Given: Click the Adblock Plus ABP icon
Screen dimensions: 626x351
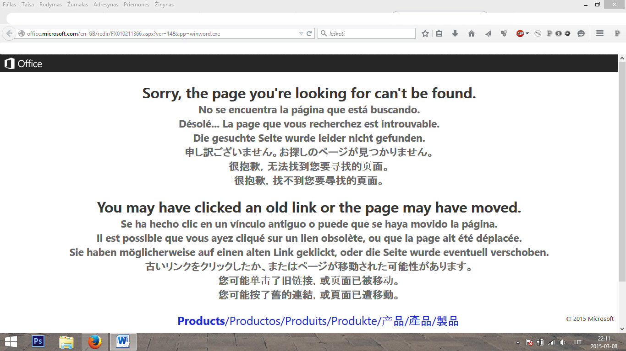Looking at the screenshot, I should point(520,33).
